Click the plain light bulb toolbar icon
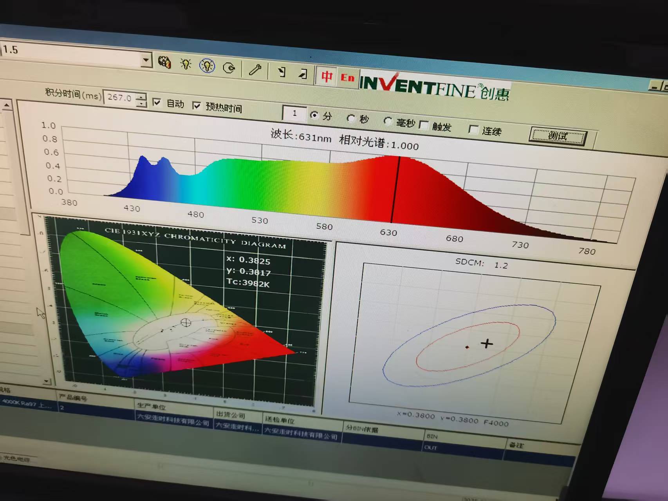Screen dimensions: 668x501 (186, 64)
